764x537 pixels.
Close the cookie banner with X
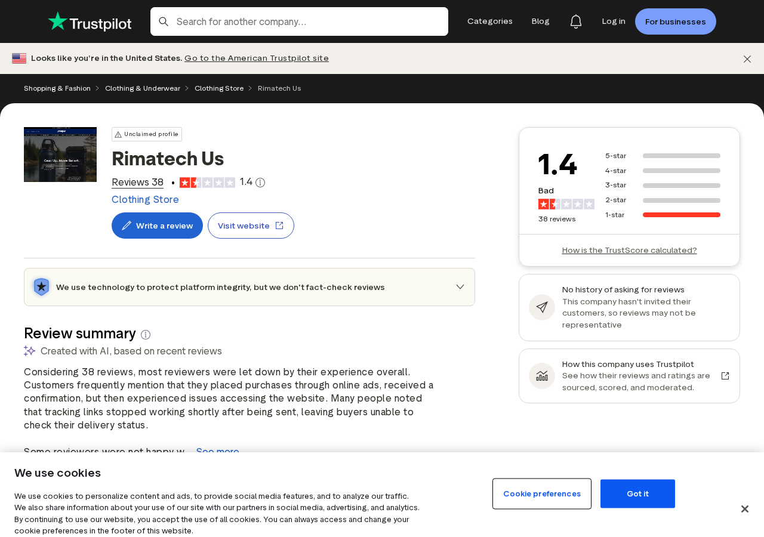coord(745,509)
